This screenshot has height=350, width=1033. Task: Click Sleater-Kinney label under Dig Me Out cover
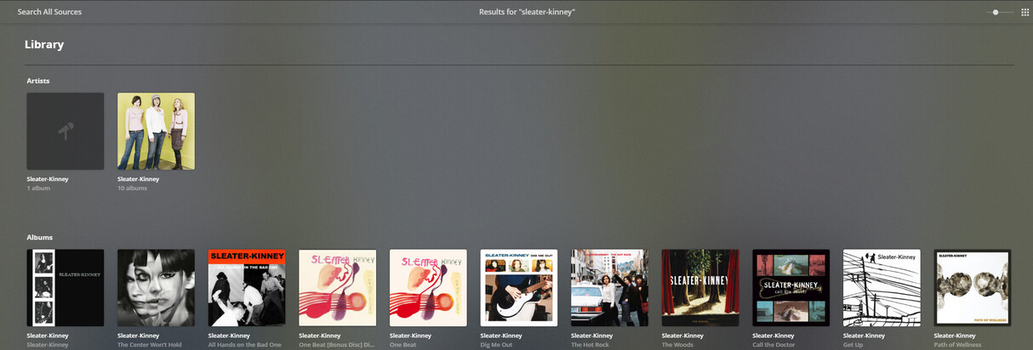pos(501,336)
